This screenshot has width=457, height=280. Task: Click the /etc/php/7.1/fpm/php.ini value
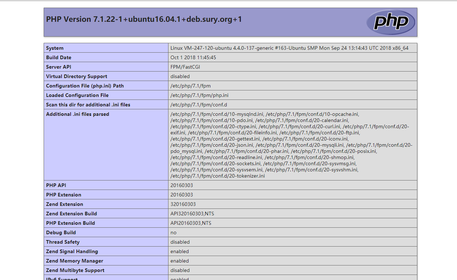pyautogui.click(x=199, y=95)
